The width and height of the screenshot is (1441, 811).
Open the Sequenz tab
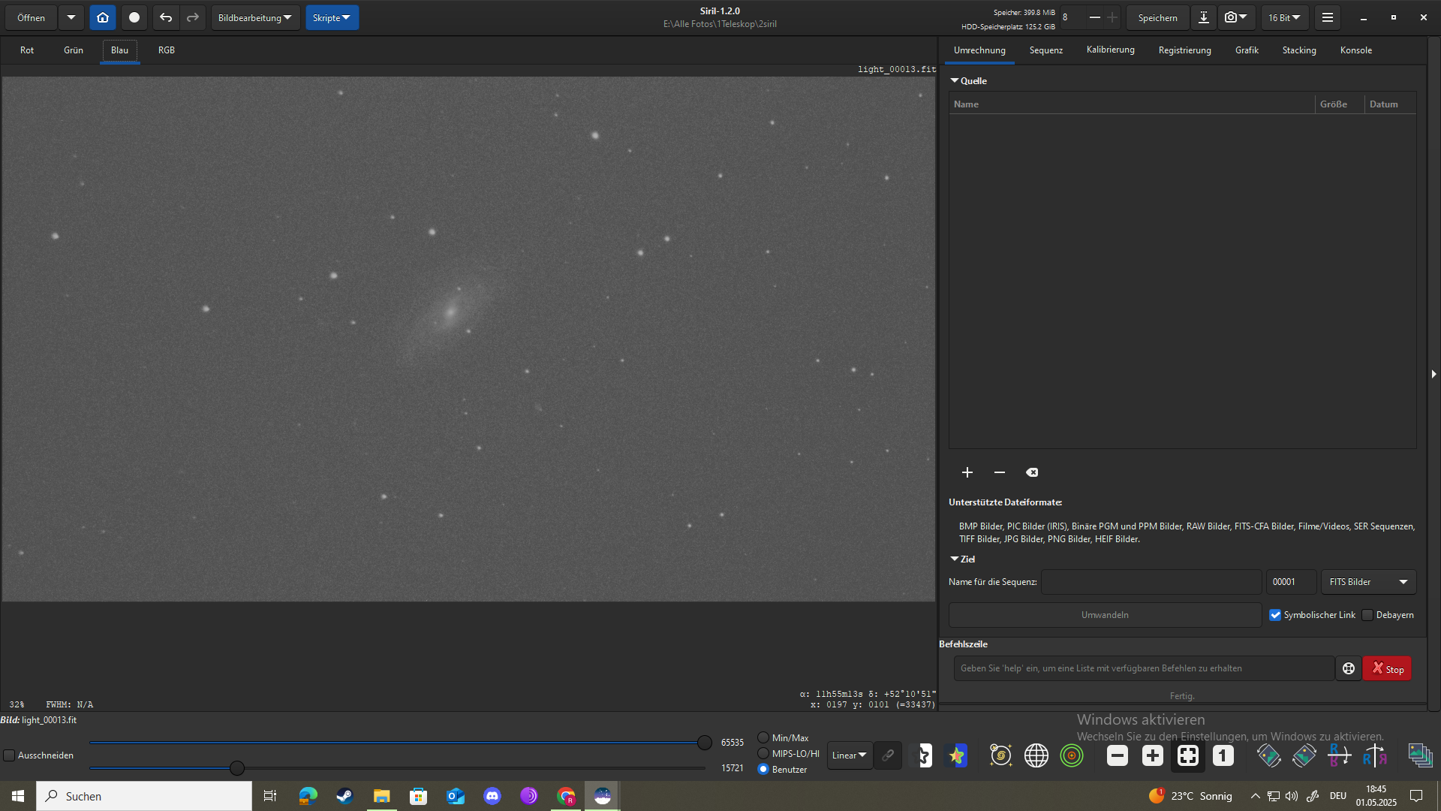(x=1046, y=50)
